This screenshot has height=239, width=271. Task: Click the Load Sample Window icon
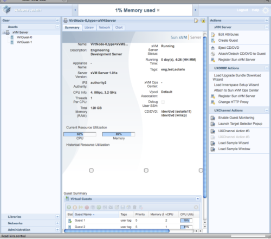coord(213,149)
